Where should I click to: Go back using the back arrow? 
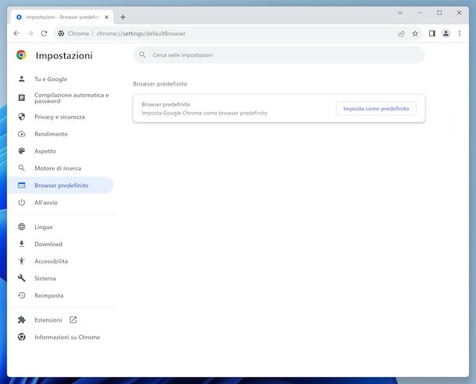coord(16,33)
